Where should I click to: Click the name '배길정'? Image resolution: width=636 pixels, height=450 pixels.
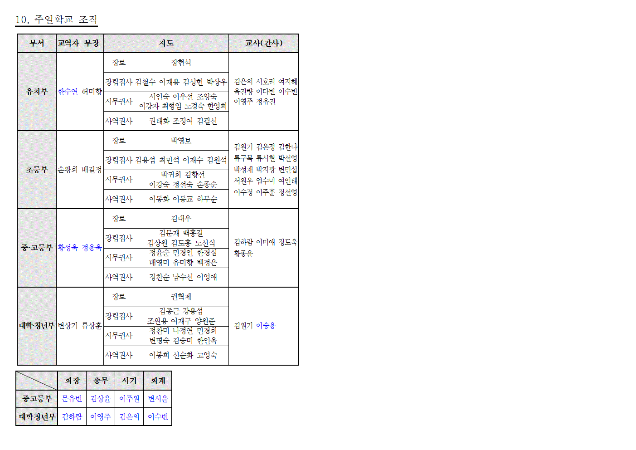tap(92, 170)
